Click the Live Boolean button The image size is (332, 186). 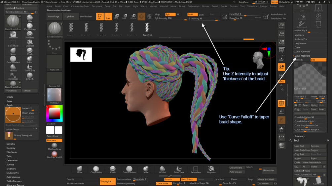pos(86,16)
